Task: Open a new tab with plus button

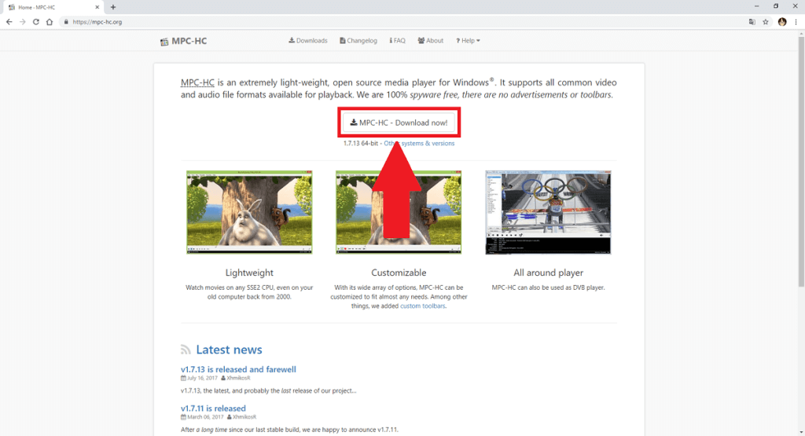Action: pyautogui.click(x=113, y=7)
